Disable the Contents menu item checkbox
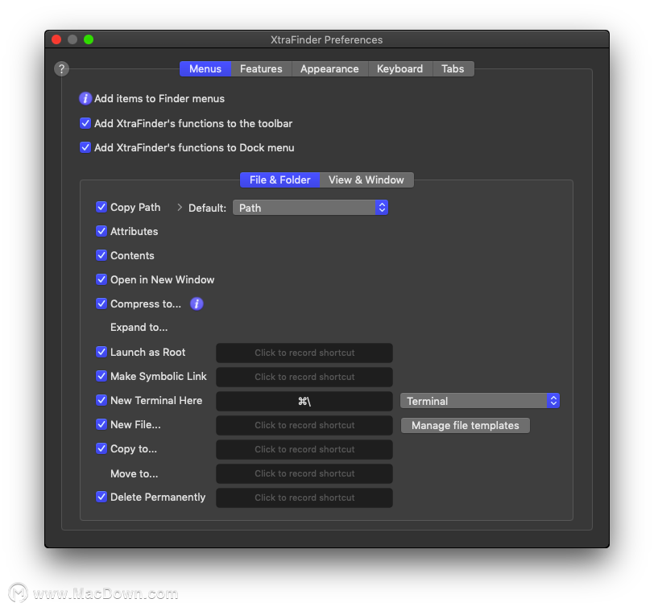The height and width of the screenshot is (607, 654). coord(101,255)
